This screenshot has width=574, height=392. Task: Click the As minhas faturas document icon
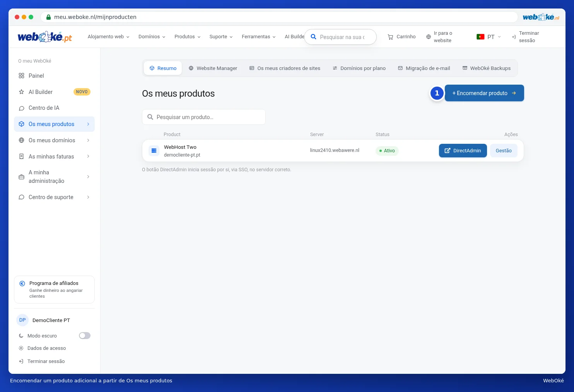tap(22, 157)
